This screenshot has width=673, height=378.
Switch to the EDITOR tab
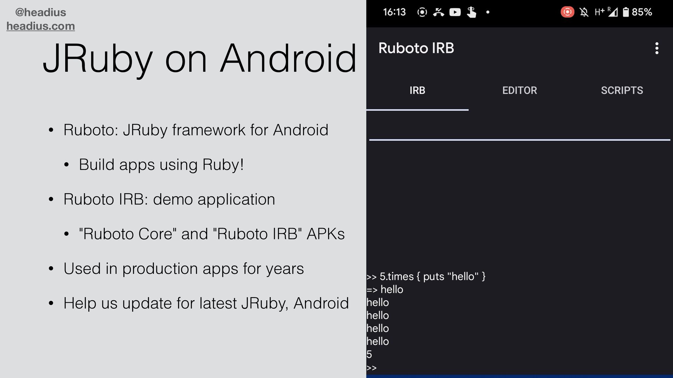coord(519,90)
